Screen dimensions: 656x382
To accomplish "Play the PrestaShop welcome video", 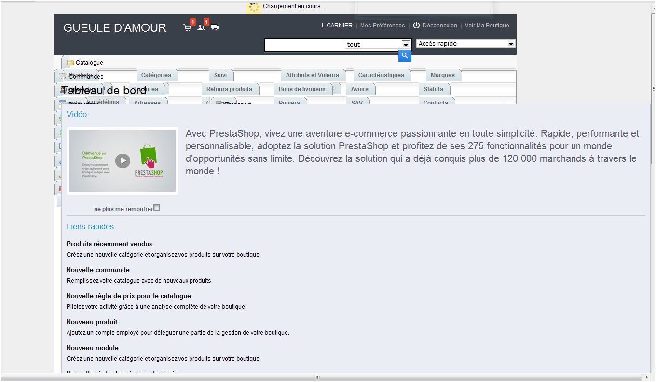I will click(x=123, y=160).
